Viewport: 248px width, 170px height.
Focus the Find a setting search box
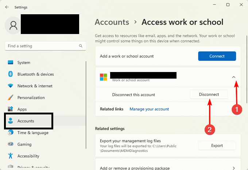tap(45, 46)
